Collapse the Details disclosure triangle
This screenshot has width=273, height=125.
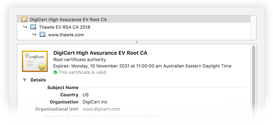(x=25, y=80)
